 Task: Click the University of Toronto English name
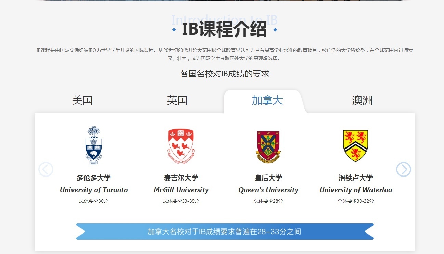94,190
